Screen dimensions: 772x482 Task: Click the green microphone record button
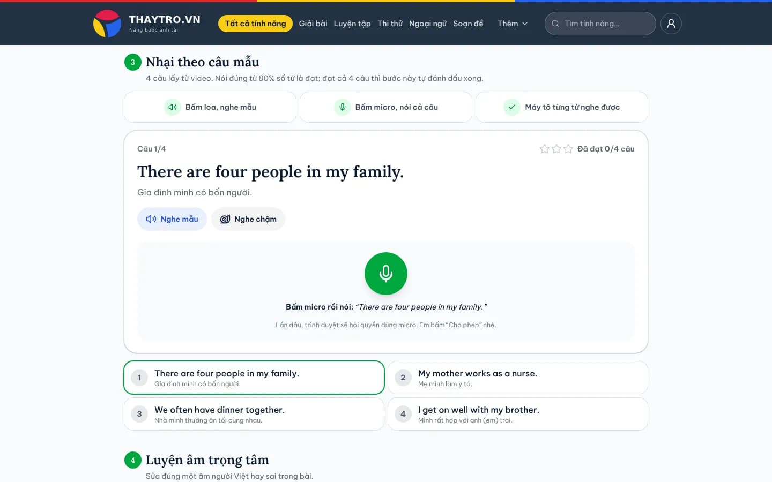[x=386, y=274]
